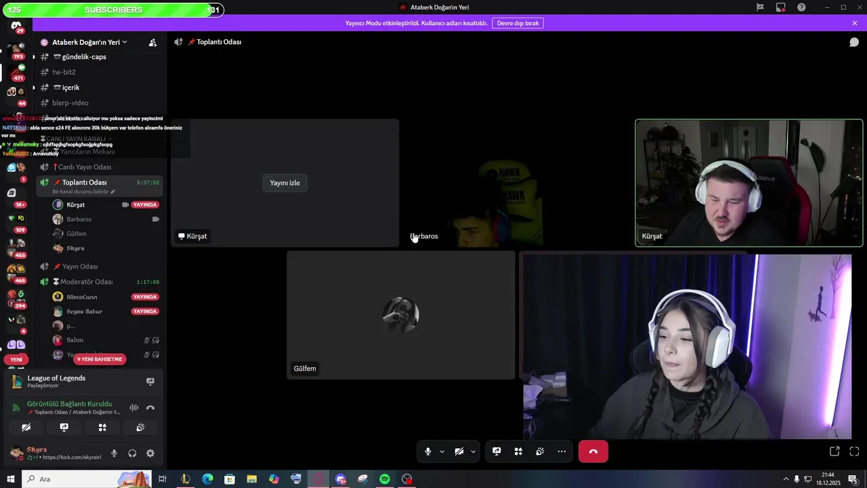Click Yayını izle button on Kürşat's stream

pyautogui.click(x=284, y=183)
